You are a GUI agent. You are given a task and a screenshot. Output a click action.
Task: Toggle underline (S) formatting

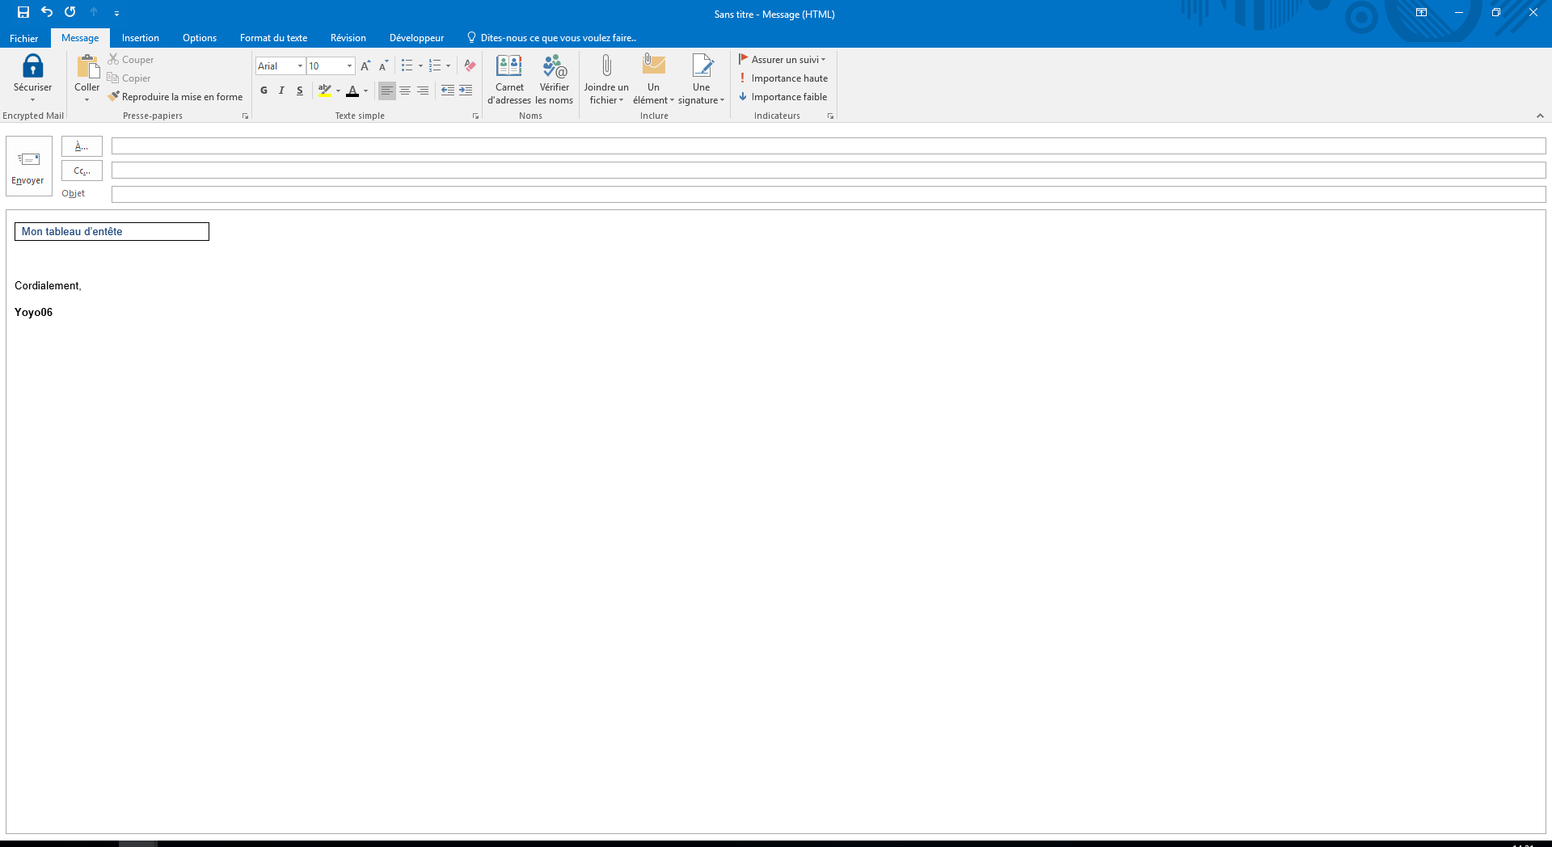[300, 91]
